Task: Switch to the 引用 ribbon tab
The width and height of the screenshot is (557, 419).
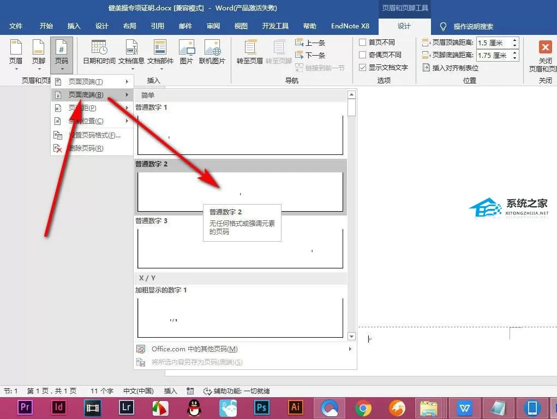Action: pyautogui.click(x=157, y=26)
